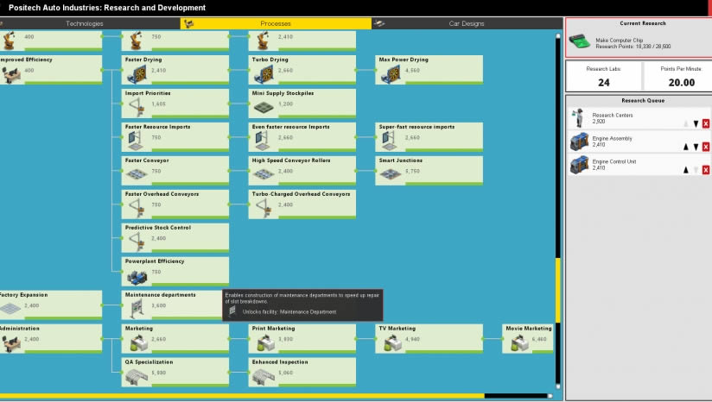
Task: Click the vertical scrollbar of research tree
Action: click(x=557, y=285)
